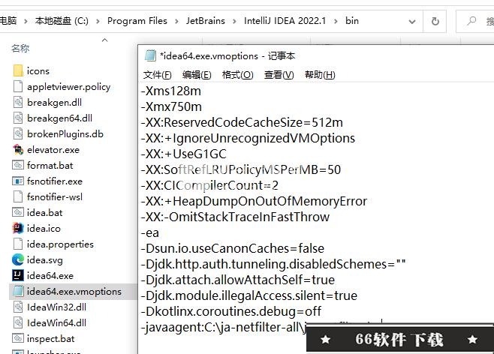Click the Notepad title bar icon
This screenshot has height=354, width=494.
(x=151, y=56)
